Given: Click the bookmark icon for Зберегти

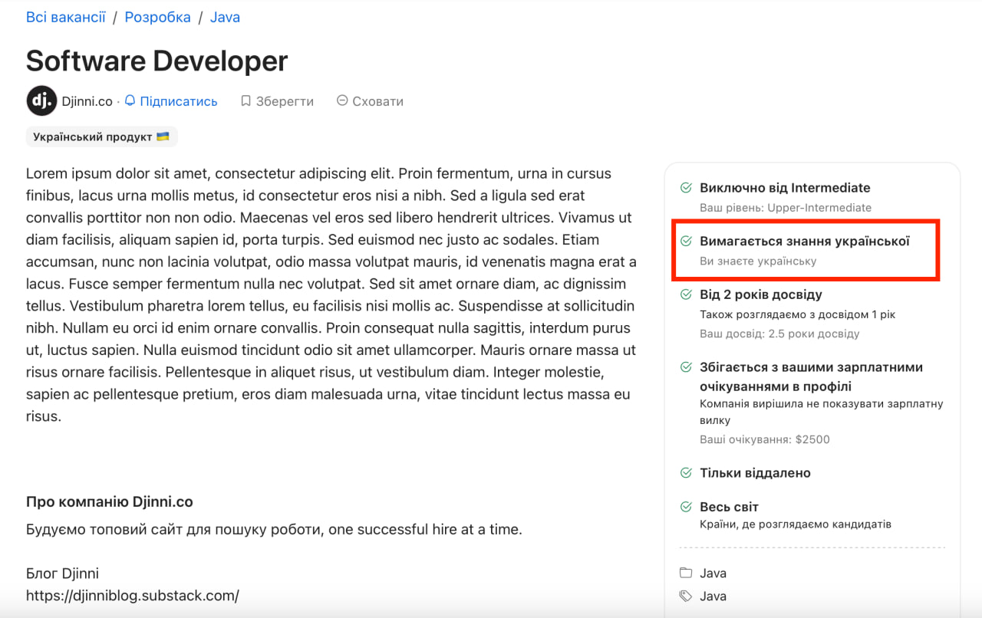Looking at the screenshot, I should (x=245, y=100).
